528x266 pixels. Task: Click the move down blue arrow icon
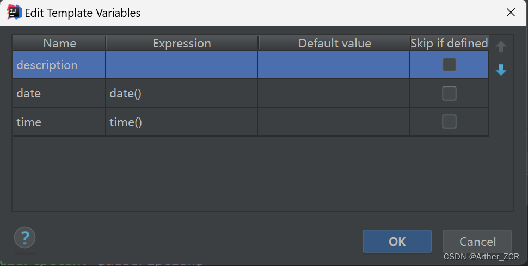click(x=501, y=70)
